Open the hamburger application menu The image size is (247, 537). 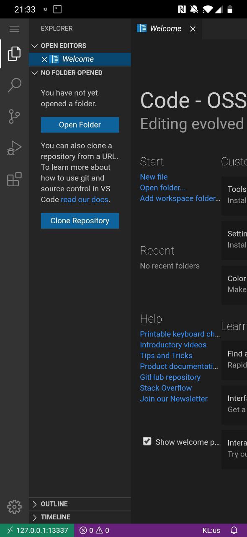tap(14, 29)
